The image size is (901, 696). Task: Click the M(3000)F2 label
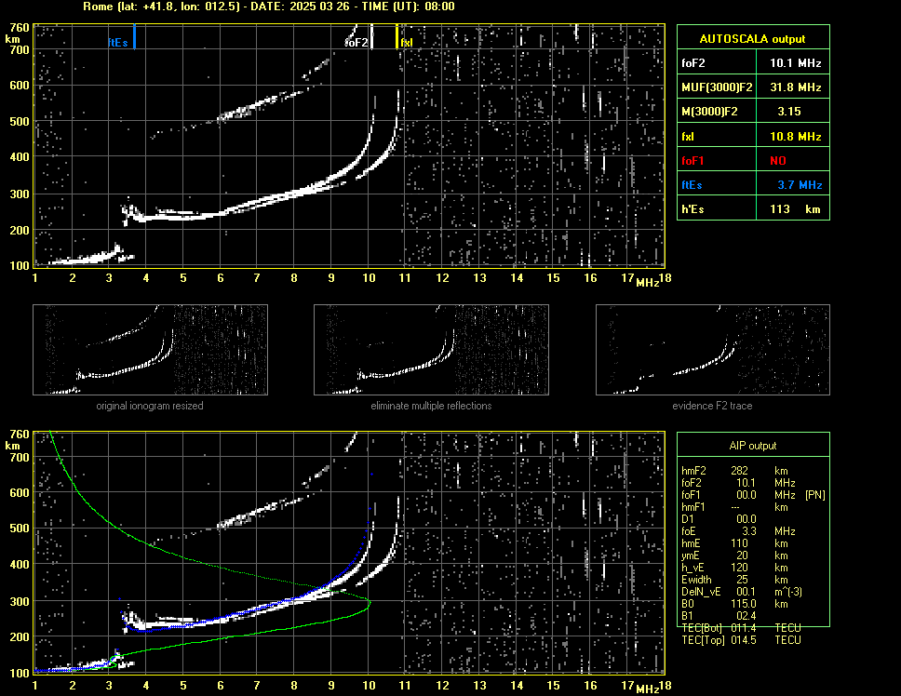(709, 112)
